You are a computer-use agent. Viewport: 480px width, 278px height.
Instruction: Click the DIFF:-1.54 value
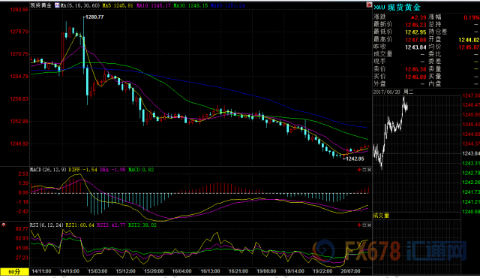pos(82,170)
